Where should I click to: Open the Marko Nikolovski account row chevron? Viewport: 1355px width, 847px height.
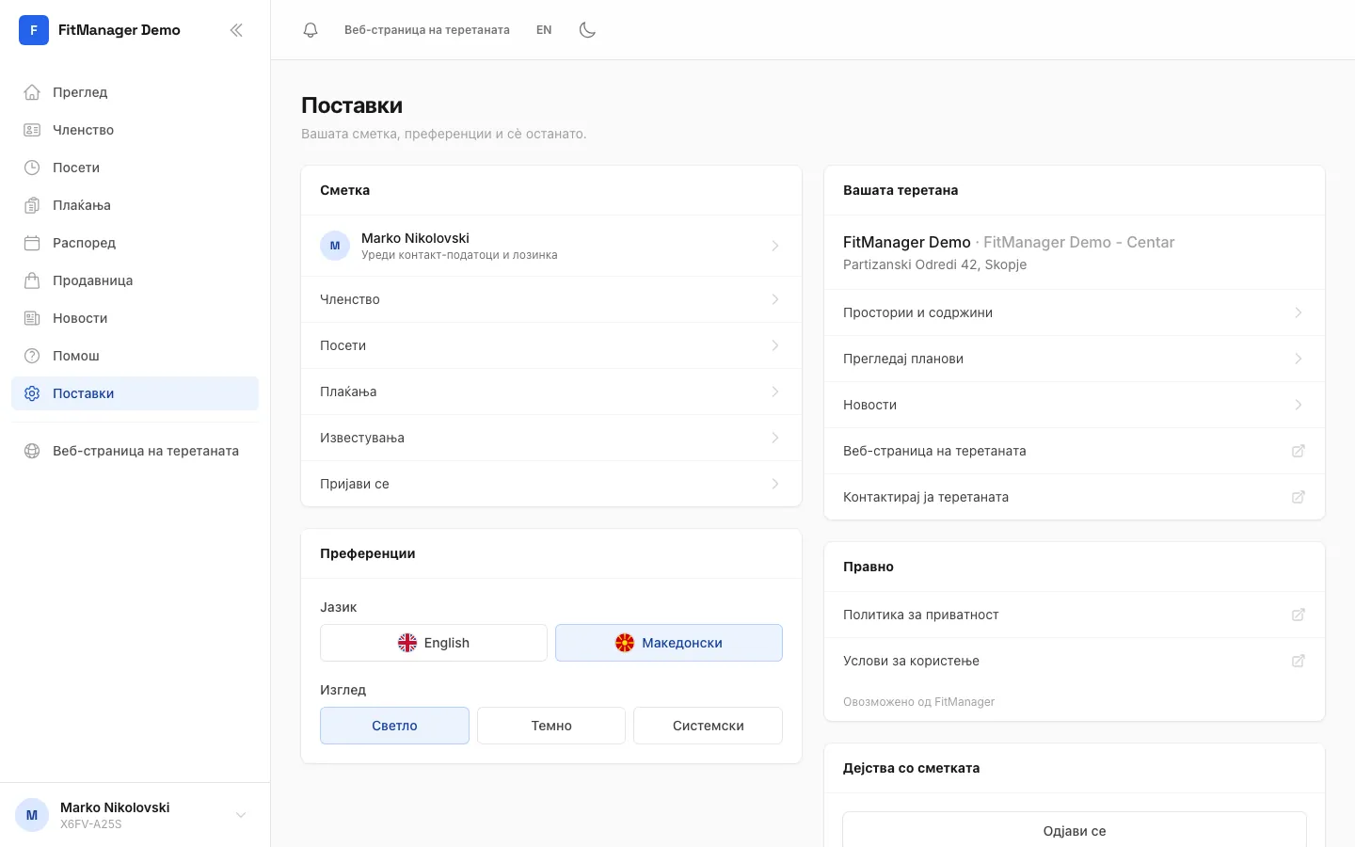tap(775, 246)
